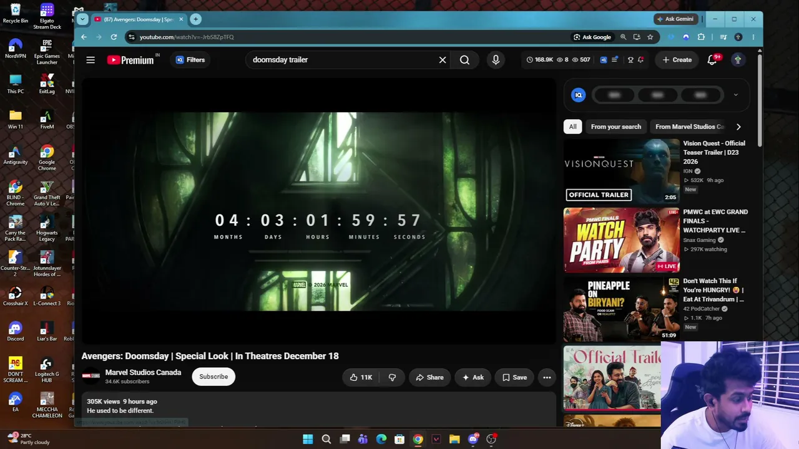
Task: Reload the YouTube page
Action: pyautogui.click(x=114, y=37)
